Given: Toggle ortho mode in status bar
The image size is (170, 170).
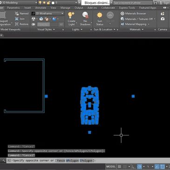Looking at the screenshot, I should point(134,167).
